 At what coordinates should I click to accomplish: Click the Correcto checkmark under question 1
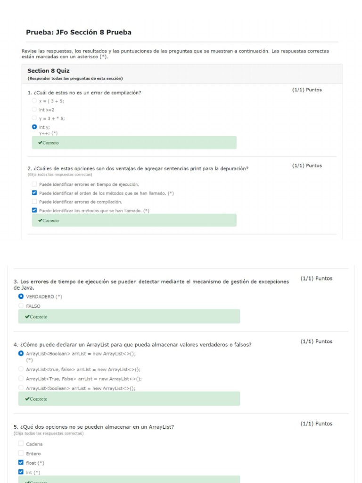click(41, 143)
